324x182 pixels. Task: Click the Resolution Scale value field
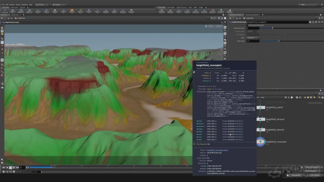point(253,28)
